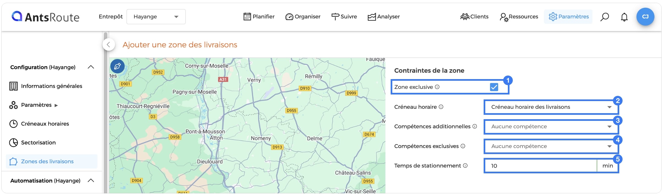The width and height of the screenshot is (663, 195).
Task: Click Corny-sur-Moselle on the map
Action: 207,66
